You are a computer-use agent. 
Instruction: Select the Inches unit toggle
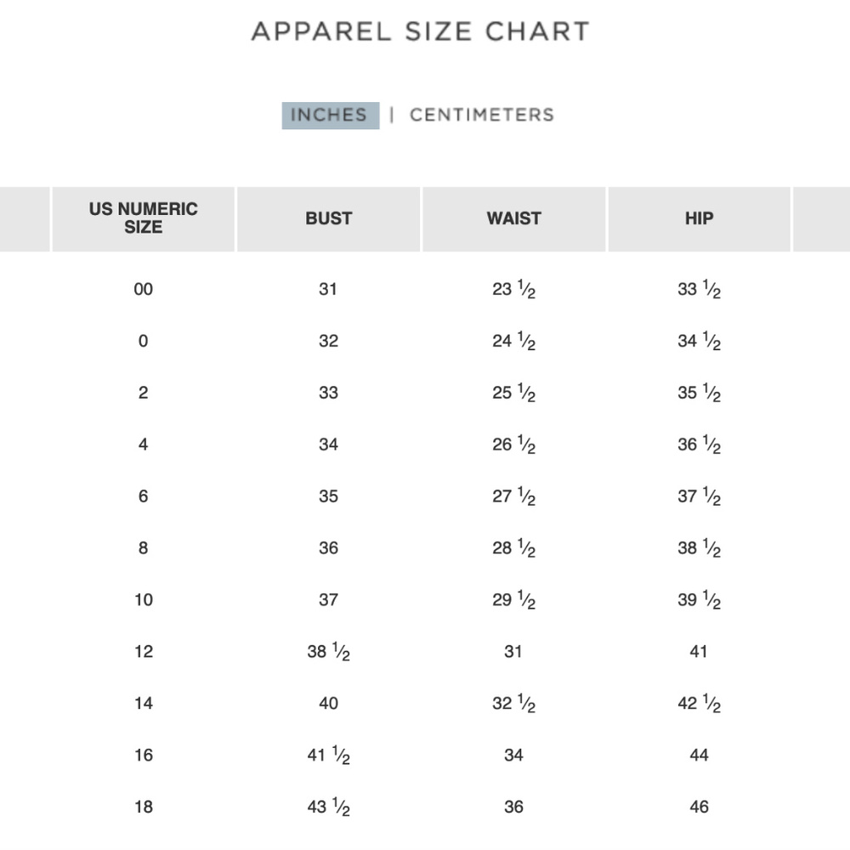(330, 116)
